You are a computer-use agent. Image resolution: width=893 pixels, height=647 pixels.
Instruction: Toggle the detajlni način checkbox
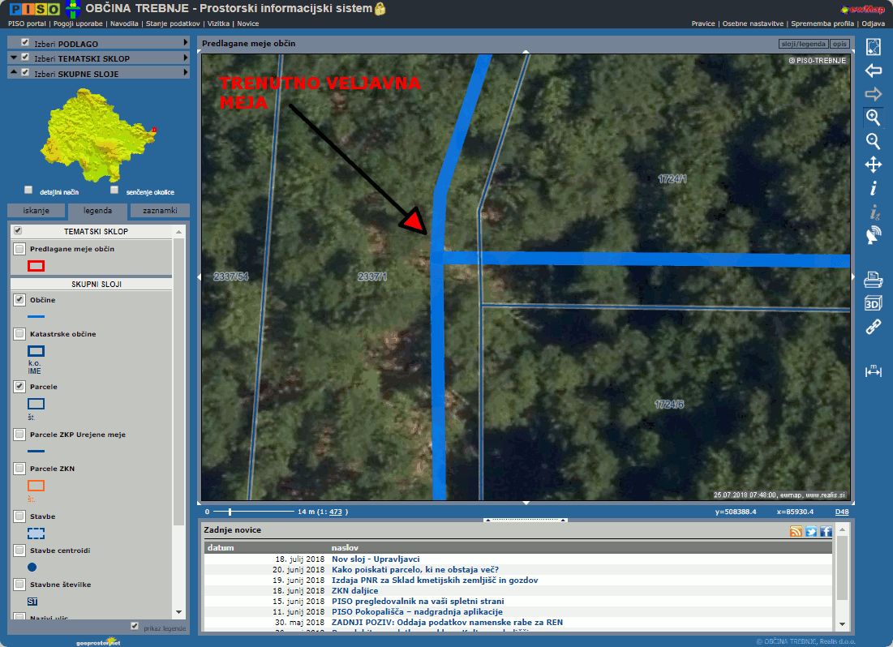[28, 191]
